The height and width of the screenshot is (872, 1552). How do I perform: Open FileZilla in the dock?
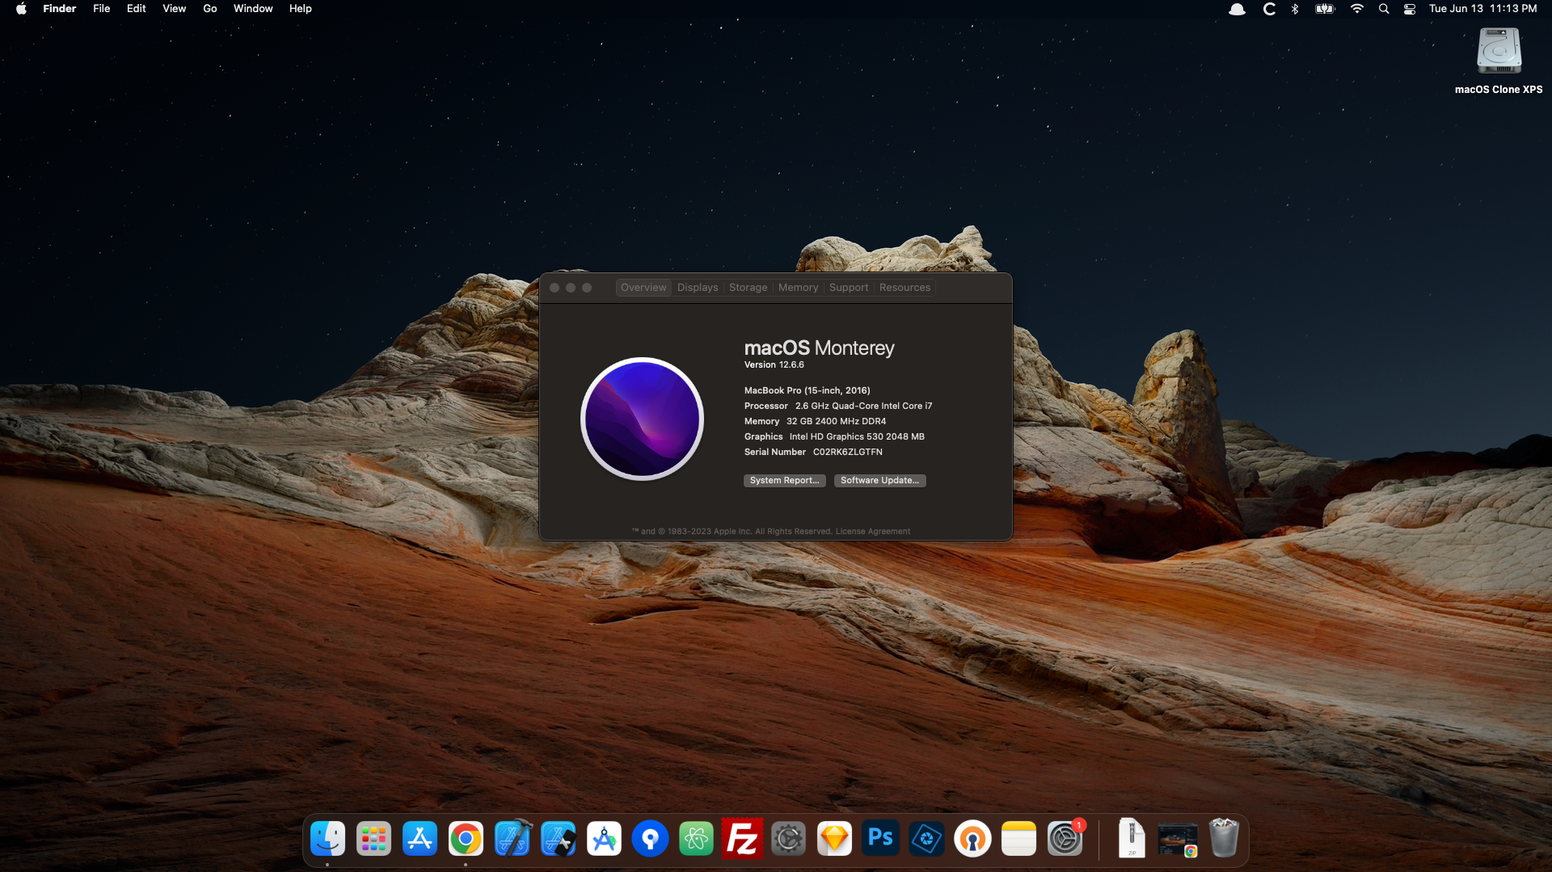pos(742,839)
